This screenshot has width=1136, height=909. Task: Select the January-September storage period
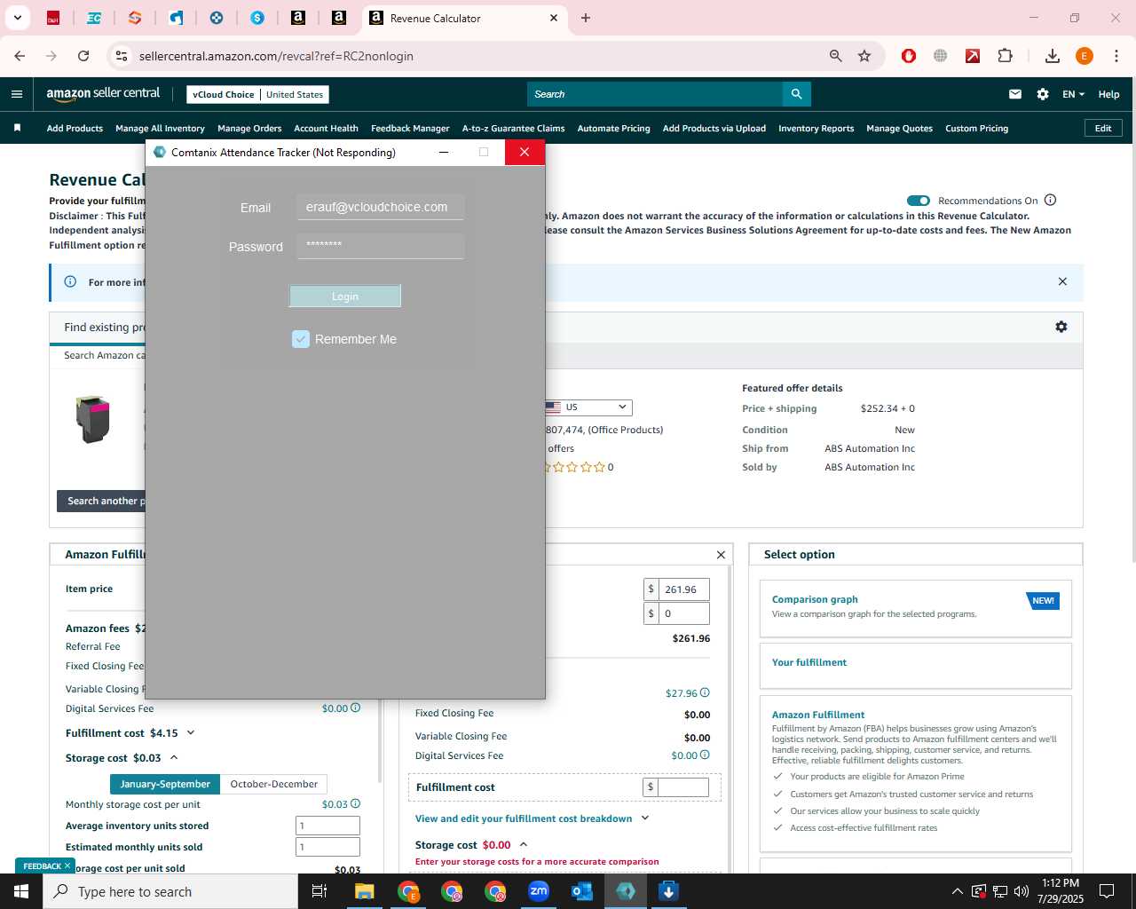click(165, 784)
